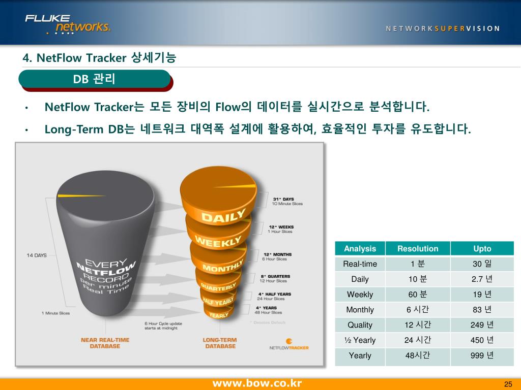Click the '4. NetFlow Tracker 상세기능' title
Screen dimensions: 521x390
pyautogui.click(x=99, y=58)
